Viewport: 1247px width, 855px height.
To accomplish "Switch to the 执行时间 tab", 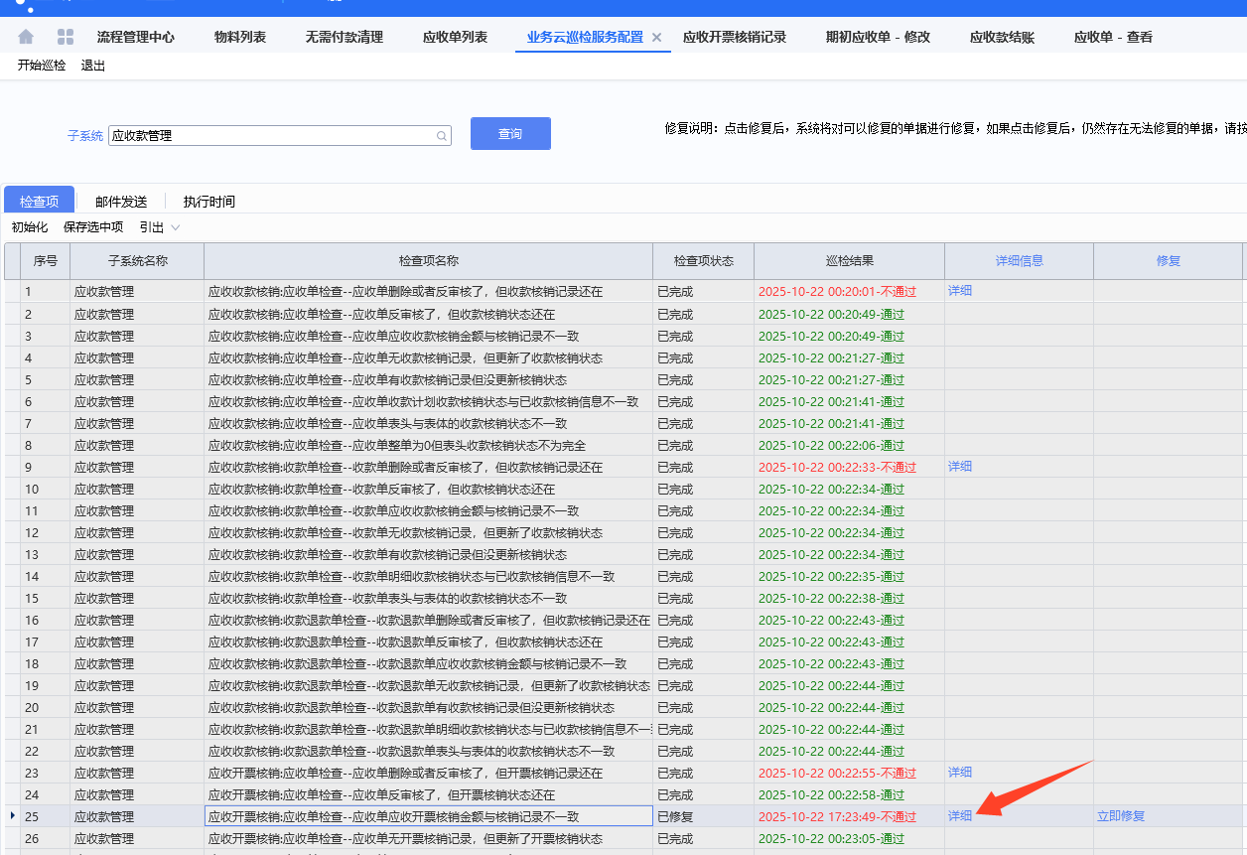I will coord(209,202).
